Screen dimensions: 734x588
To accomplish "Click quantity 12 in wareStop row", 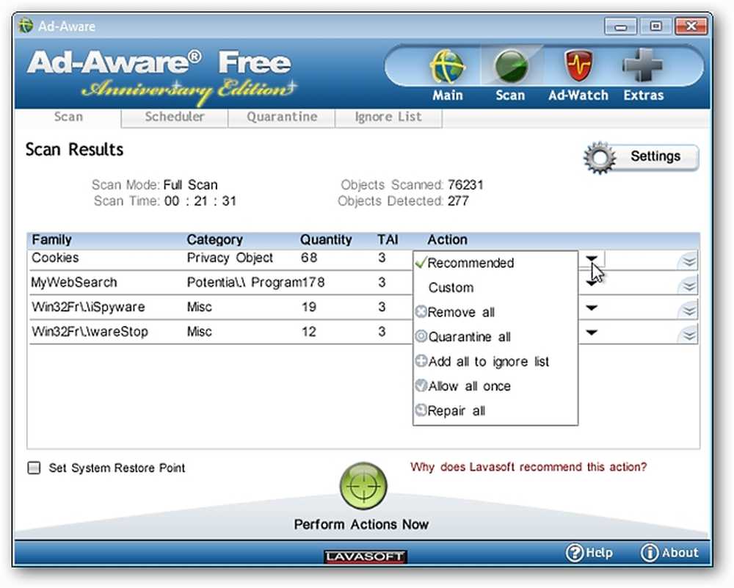I will click(x=309, y=332).
